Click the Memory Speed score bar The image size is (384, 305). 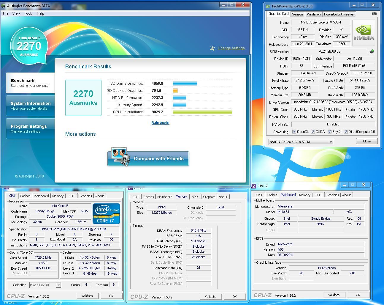(x=180, y=105)
